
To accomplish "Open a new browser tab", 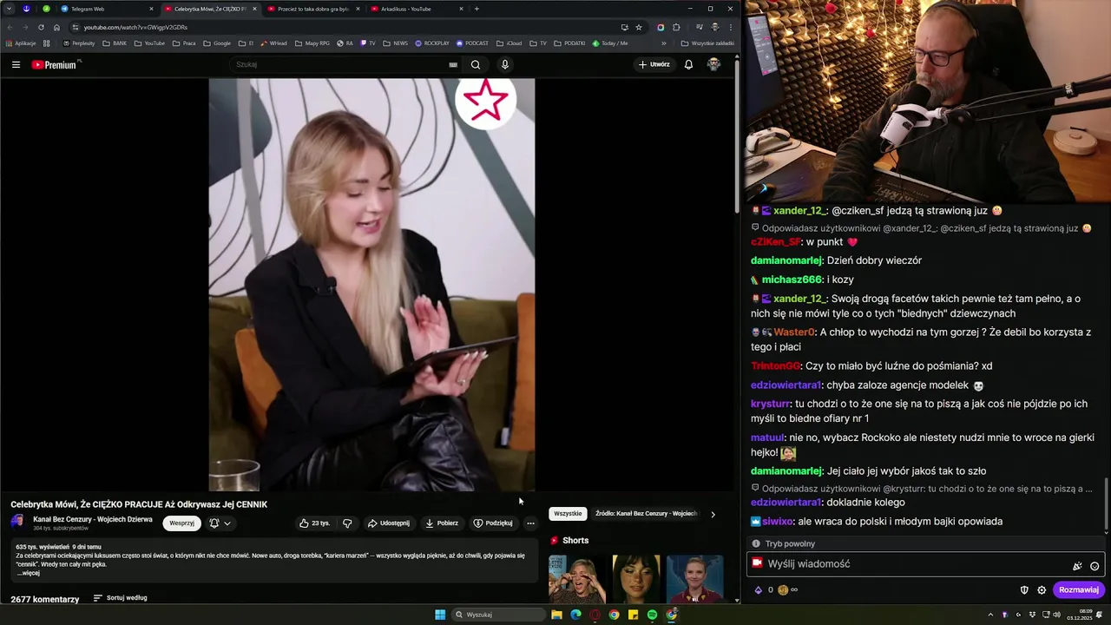I will point(476,9).
